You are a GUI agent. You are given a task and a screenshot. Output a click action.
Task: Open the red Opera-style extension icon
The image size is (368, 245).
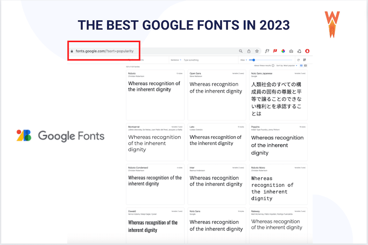pos(307,51)
